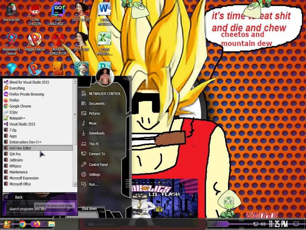Click the 11:25 PM taskbar clock
This screenshot has width=306, height=230.
click(x=278, y=224)
